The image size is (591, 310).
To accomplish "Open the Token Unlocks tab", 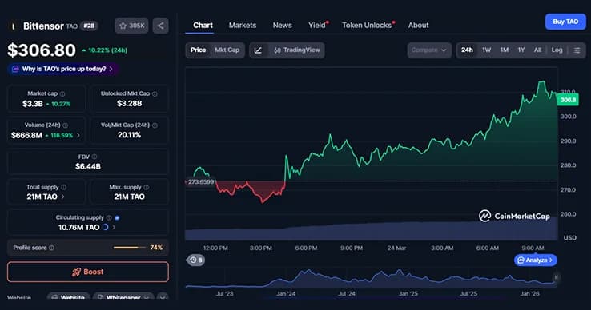I will (x=367, y=26).
